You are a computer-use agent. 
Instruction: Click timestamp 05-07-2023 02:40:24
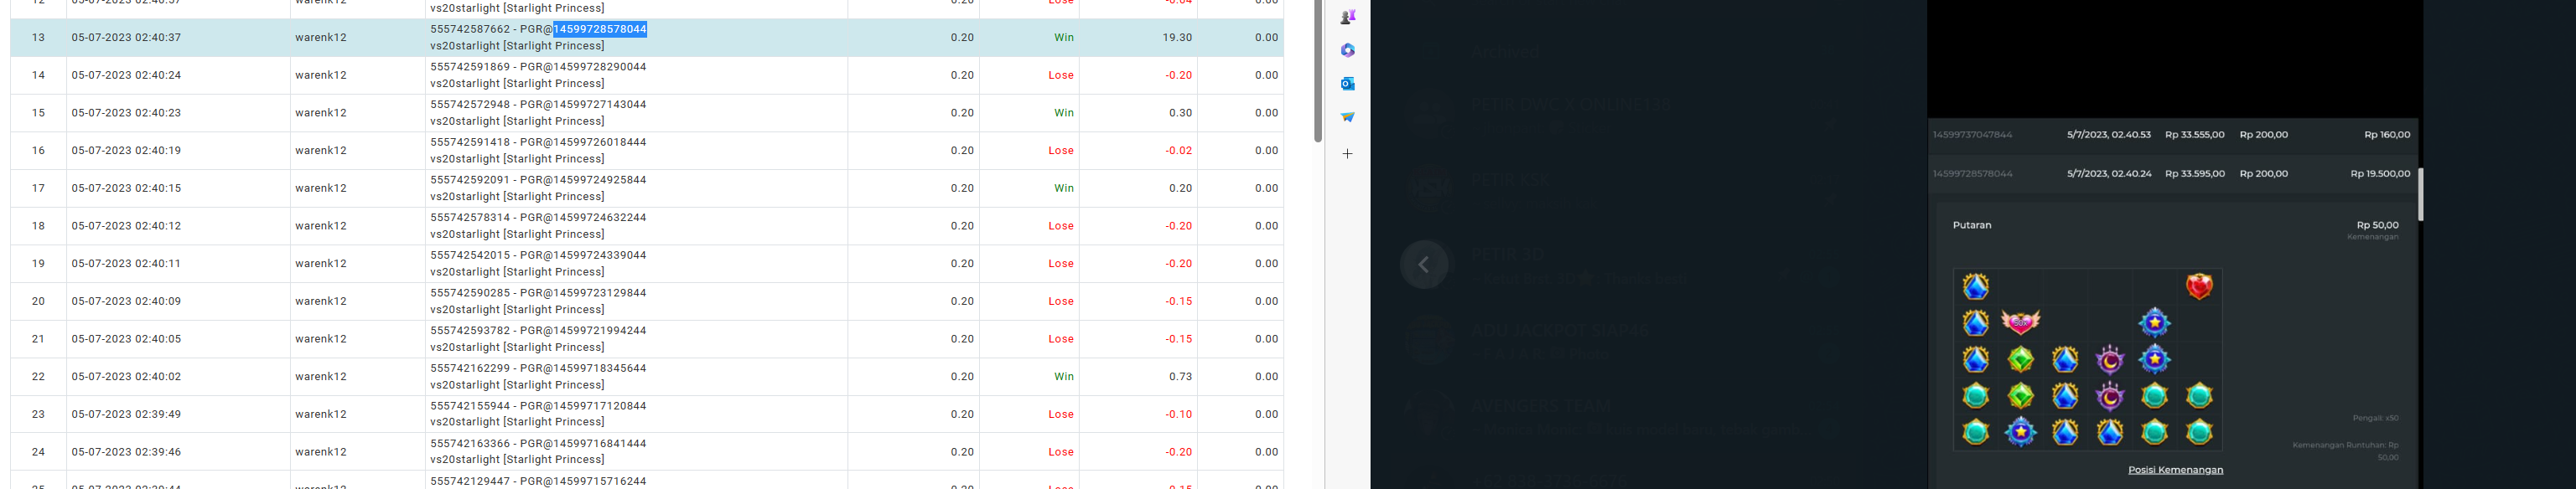[126, 75]
